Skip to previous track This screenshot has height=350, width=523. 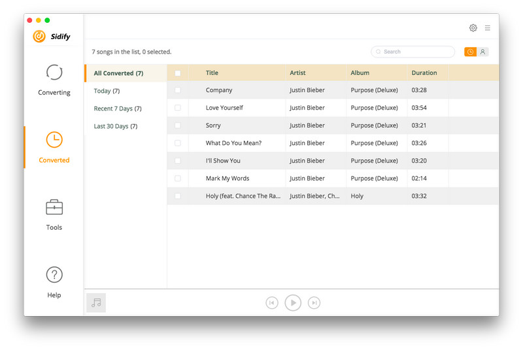click(x=272, y=303)
